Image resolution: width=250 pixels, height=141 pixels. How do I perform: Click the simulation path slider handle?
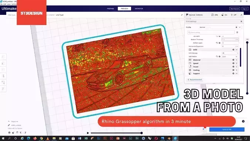141,133
